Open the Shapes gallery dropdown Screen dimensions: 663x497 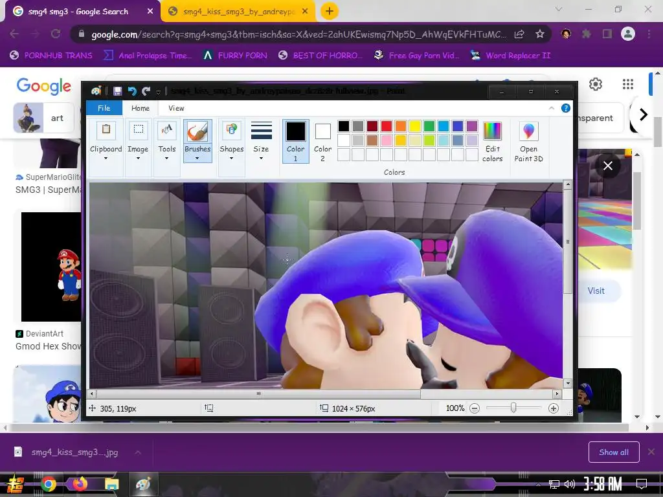coord(231,158)
